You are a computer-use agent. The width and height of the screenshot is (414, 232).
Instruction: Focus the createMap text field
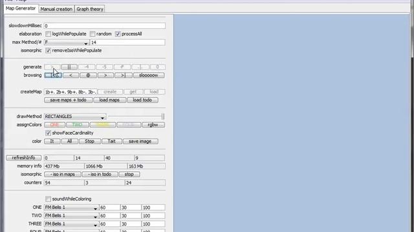[x=71, y=92]
